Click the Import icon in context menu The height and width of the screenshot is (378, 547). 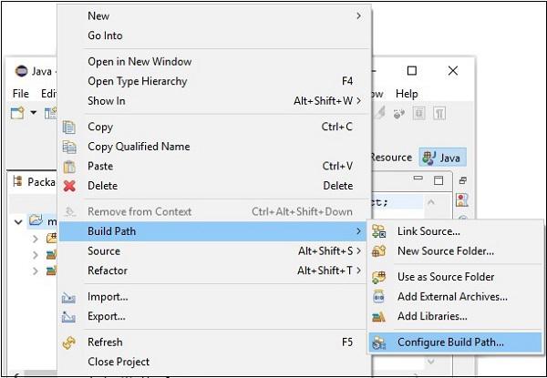click(68, 297)
